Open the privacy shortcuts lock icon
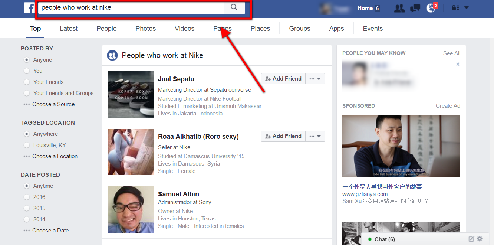Screen dimensions: 494x245 pos(455,8)
